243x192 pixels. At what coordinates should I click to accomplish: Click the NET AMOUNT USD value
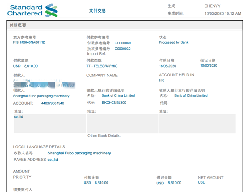pyautogui.click(x=202, y=182)
